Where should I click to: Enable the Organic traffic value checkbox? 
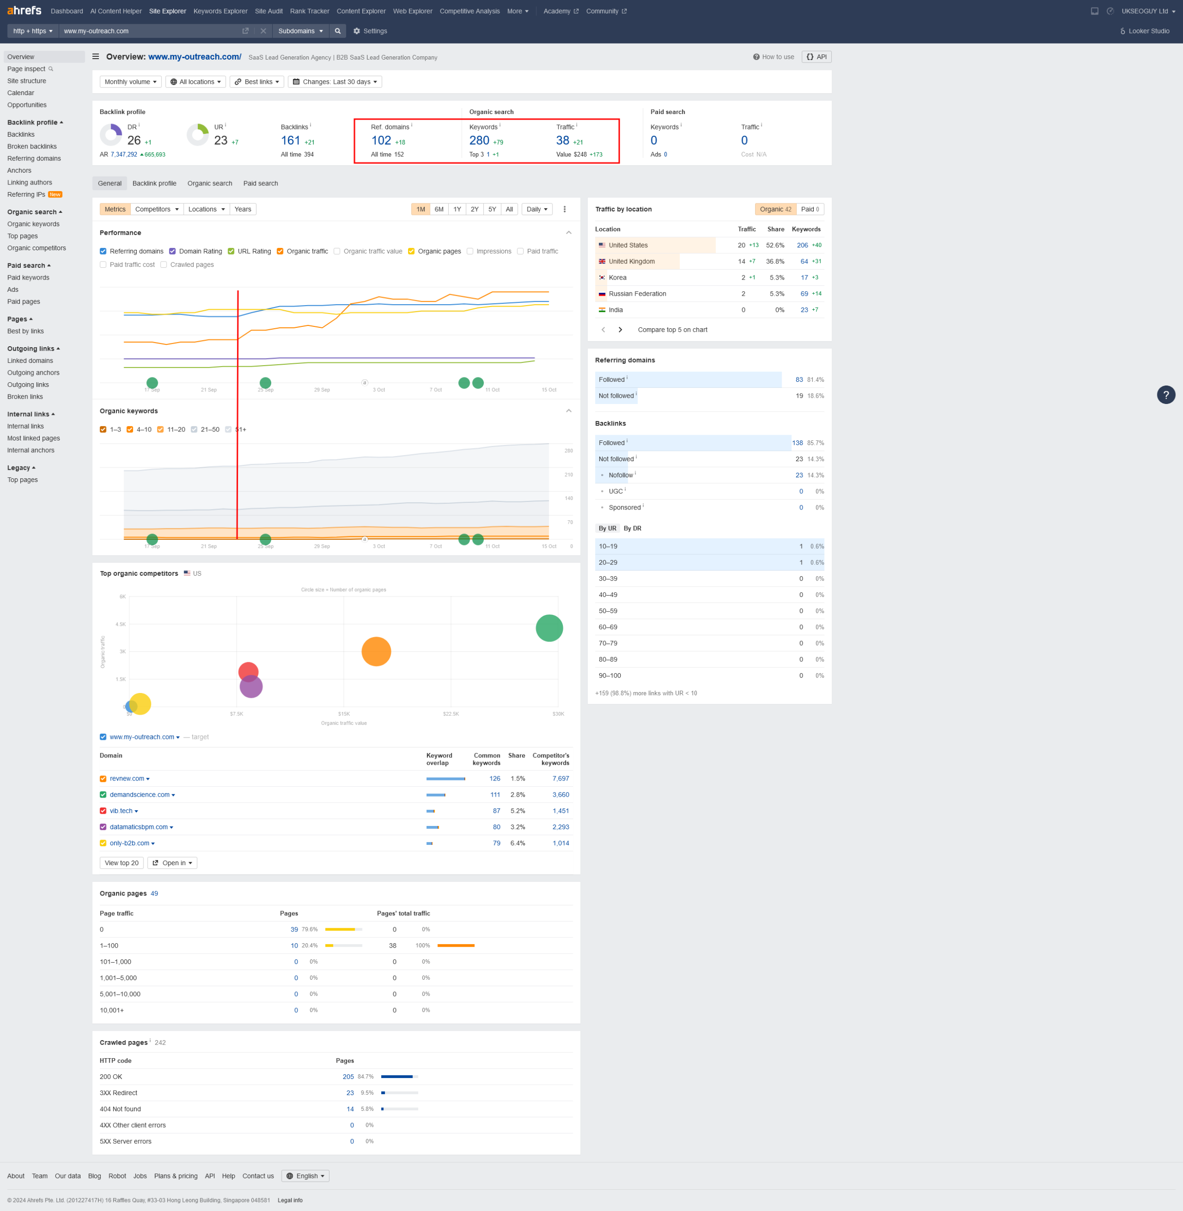(337, 252)
